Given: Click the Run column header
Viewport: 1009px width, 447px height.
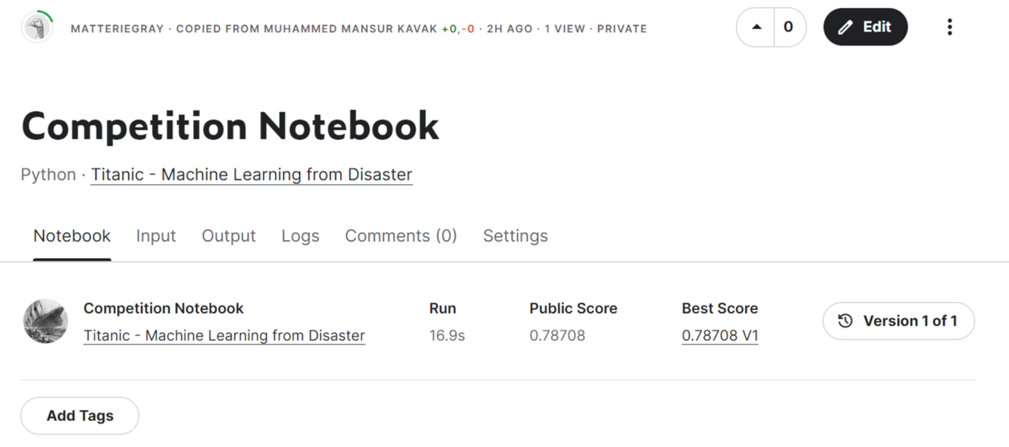Looking at the screenshot, I should [x=442, y=308].
